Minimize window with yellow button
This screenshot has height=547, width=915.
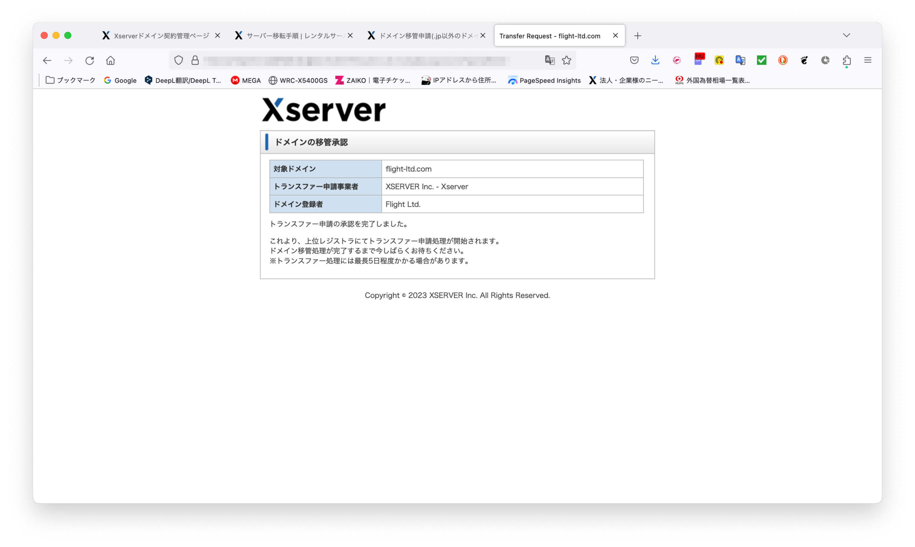(x=56, y=35)
